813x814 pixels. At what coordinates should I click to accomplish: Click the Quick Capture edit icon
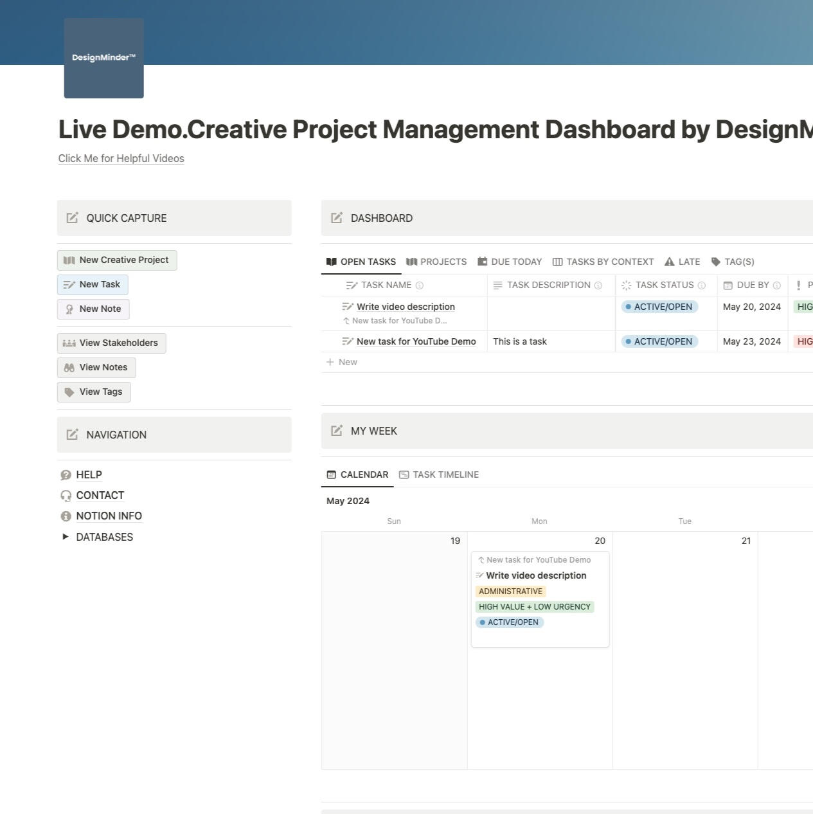tap(73, 218)
